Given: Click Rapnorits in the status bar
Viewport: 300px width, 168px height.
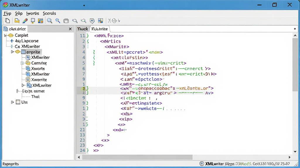Looking at the screenshot, I should pos(11,164).
